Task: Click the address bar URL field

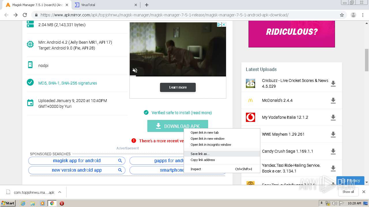Action: coord(184,15)
